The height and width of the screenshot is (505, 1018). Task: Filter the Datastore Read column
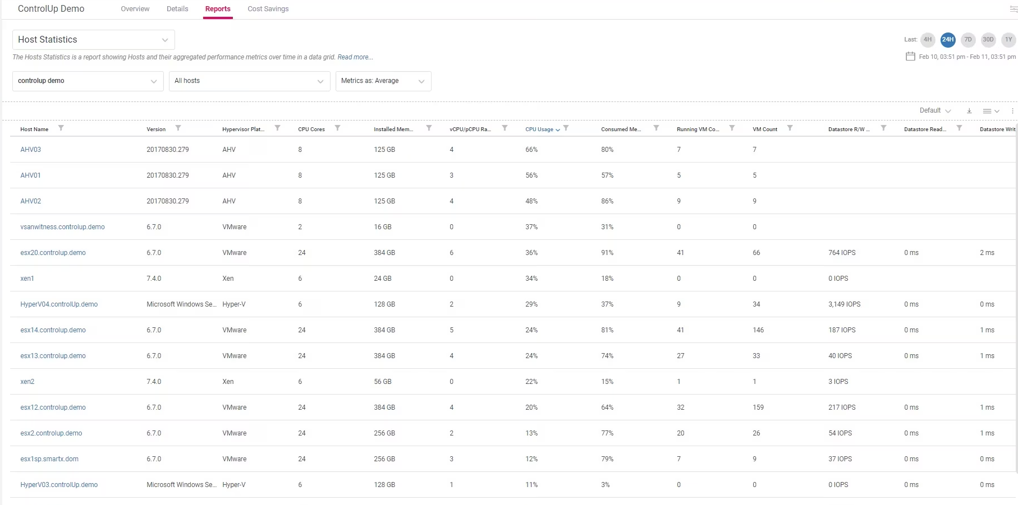coord(959,128)
